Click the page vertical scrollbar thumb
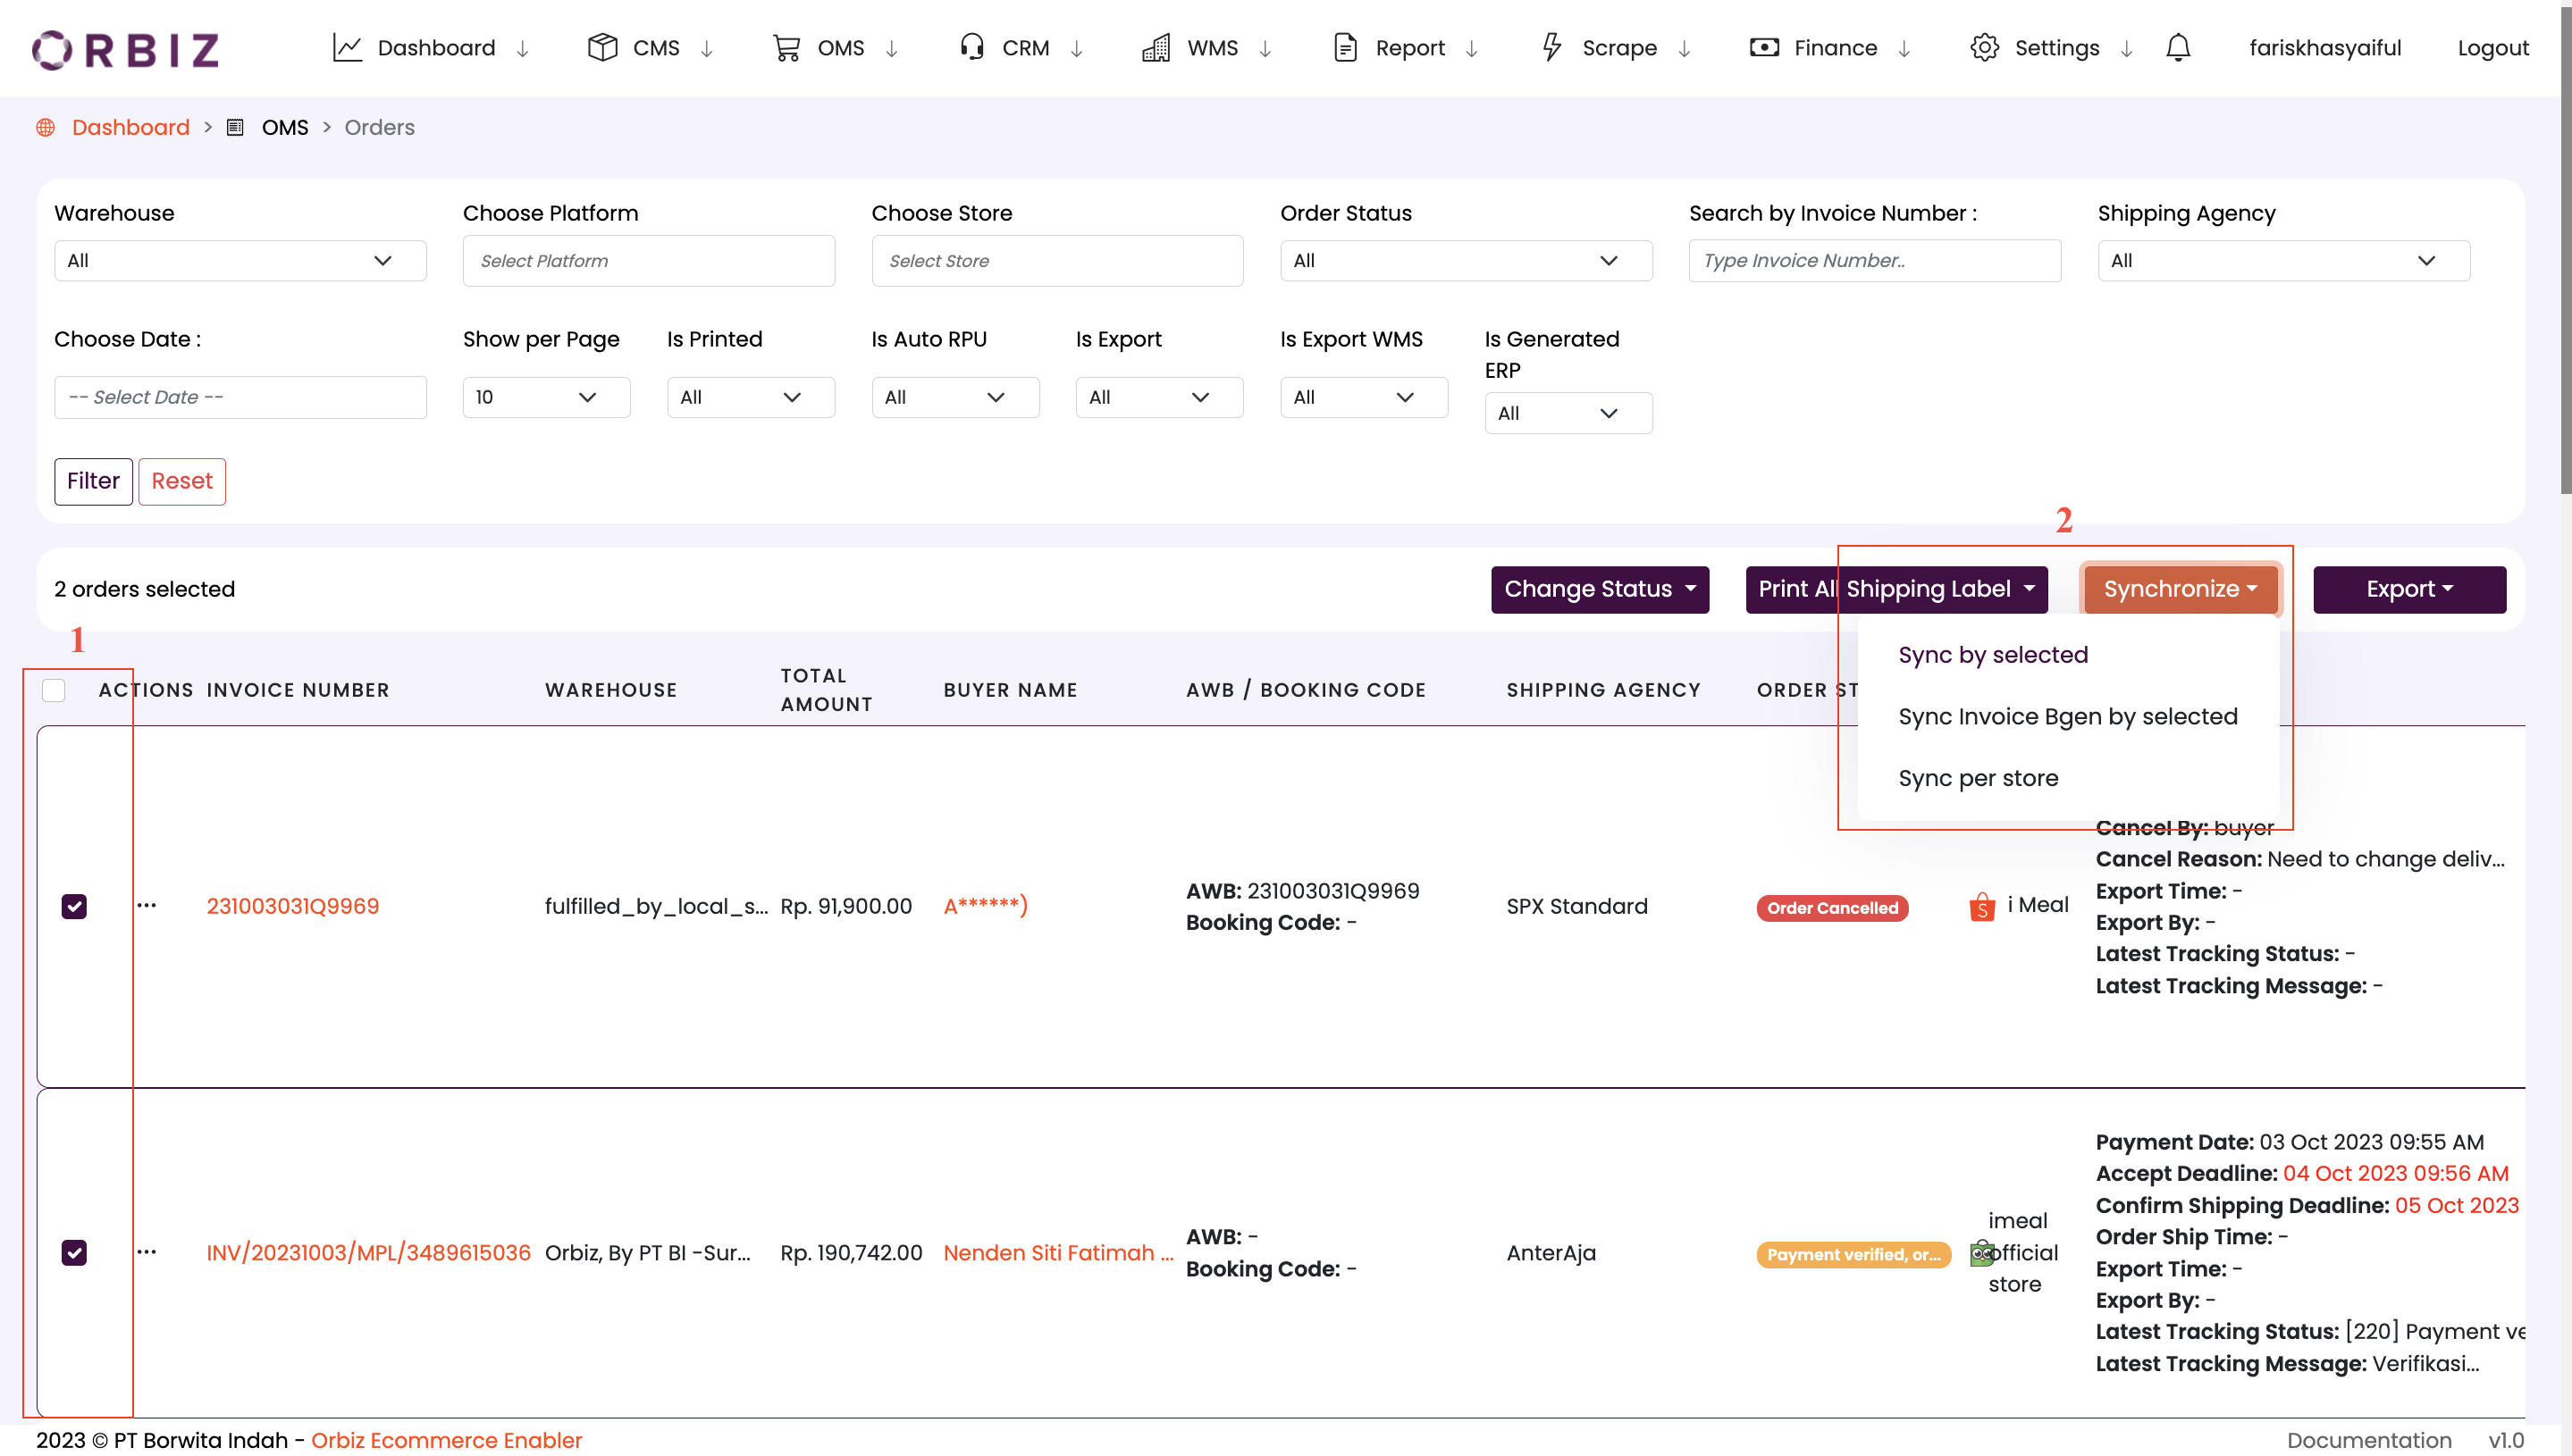The width and height of the screenshot is (2572, 1456). [x=2566, y=250]
